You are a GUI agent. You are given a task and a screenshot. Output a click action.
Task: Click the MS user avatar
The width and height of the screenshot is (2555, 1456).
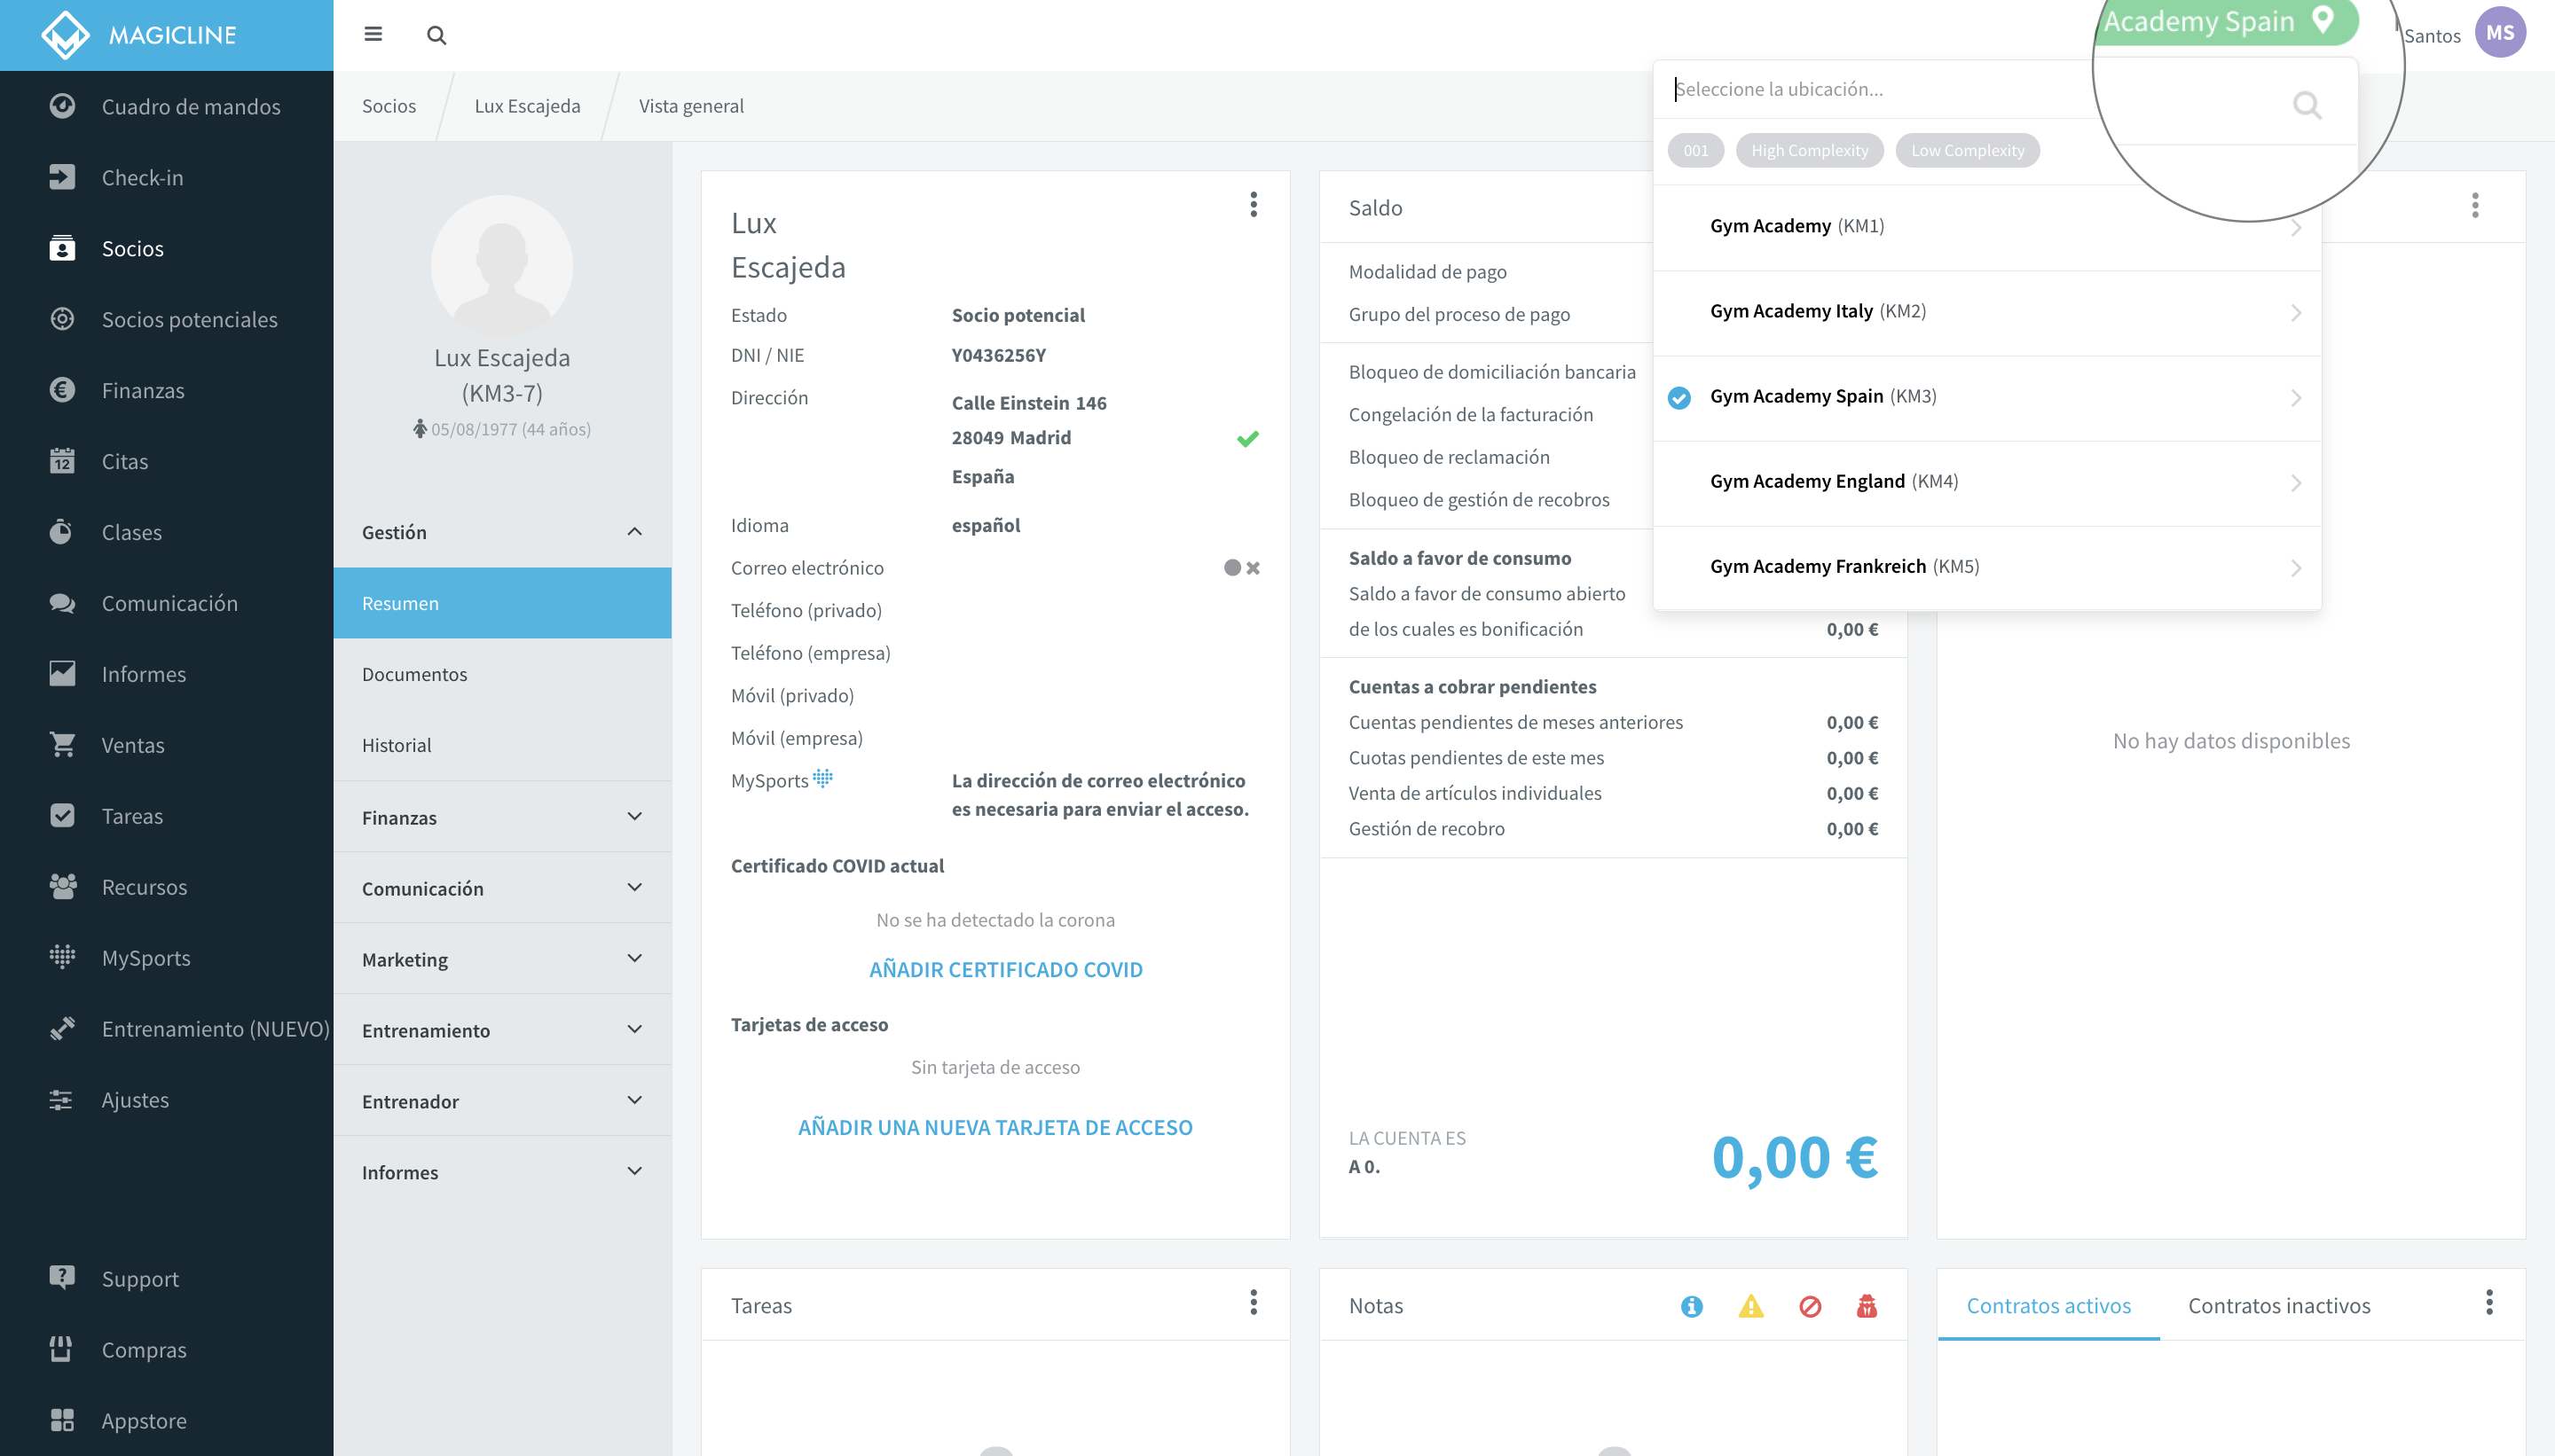(x=2500, y=32)
